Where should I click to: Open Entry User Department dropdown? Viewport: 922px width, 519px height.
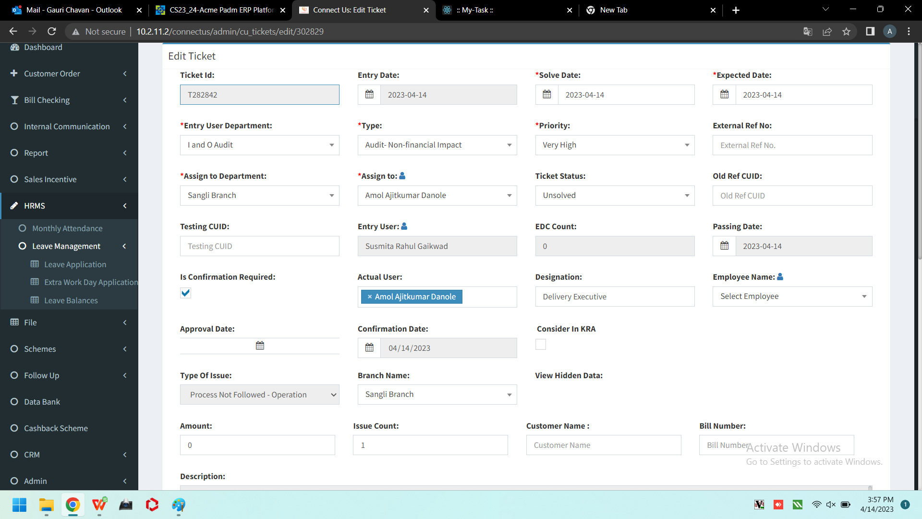pos(260,145)
